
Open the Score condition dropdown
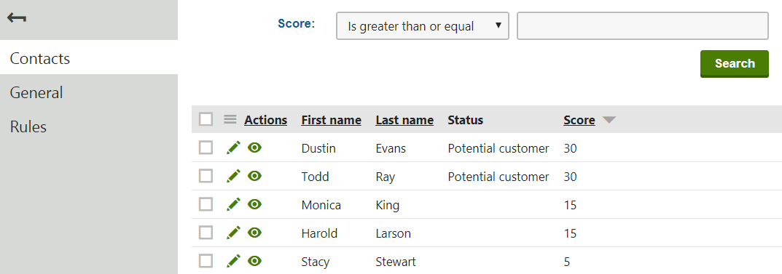pyautogui.click(x=423, y=26)
